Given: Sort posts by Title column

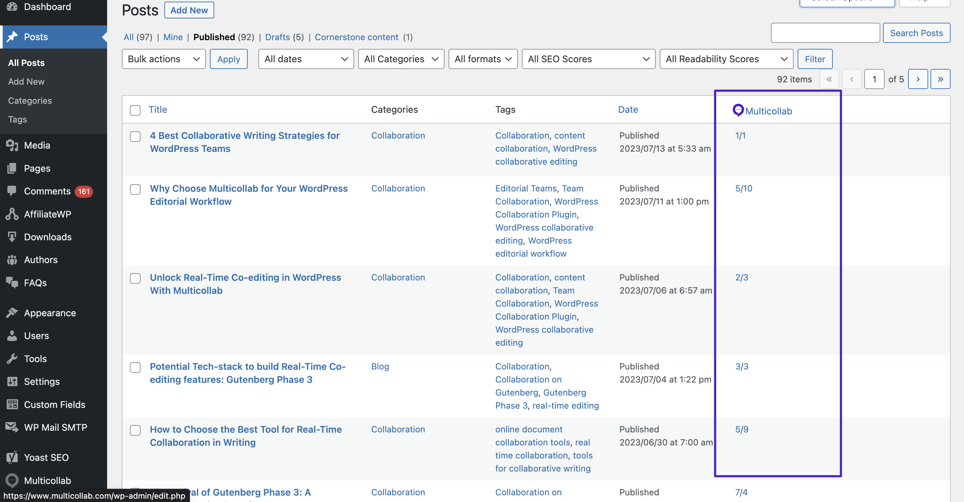Looking at the screenshot, I should [158, 109].
